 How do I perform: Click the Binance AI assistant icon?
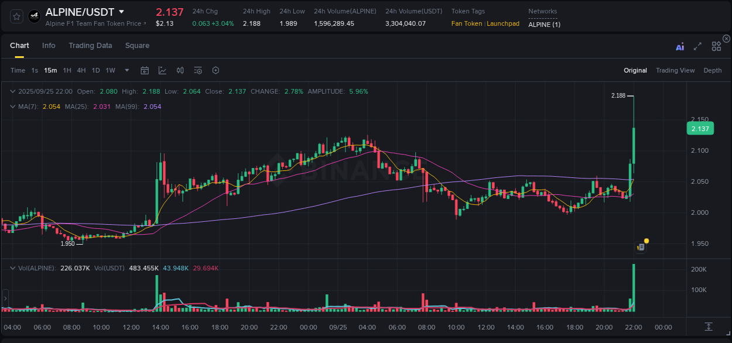pos(679,46)
